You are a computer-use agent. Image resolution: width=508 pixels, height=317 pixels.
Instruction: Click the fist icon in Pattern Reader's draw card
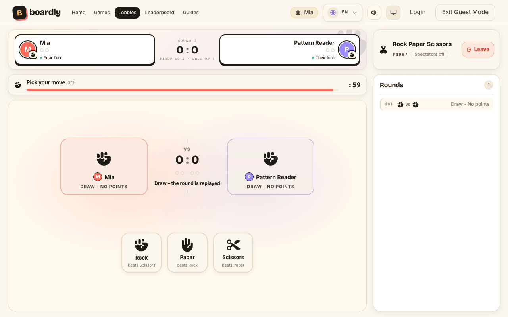pos(271,158)
